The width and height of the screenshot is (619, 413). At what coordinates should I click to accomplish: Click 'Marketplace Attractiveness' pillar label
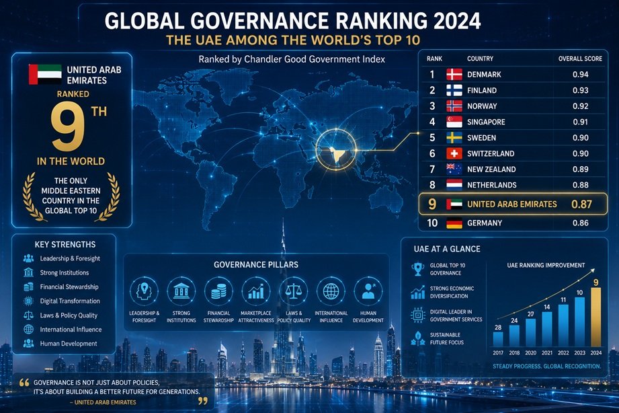coord(256,317)
